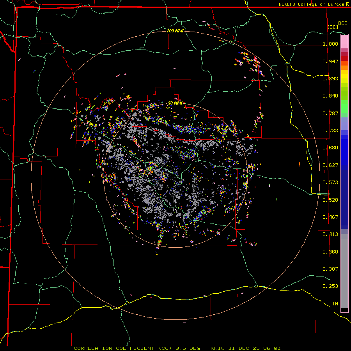The width and height of the screenshot is (351, 351).
Task: Click the TH threshold label
Action: pos(335,304)
